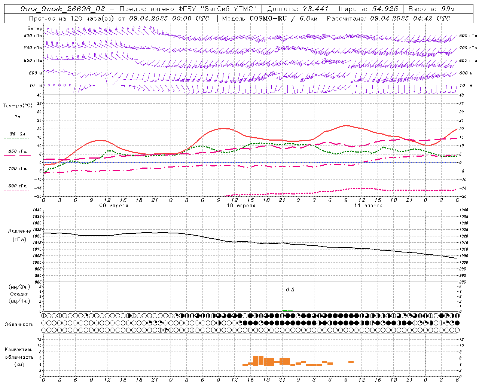Click the Конвективн. облачность label

pyautogui.click(x=19, y=353)
